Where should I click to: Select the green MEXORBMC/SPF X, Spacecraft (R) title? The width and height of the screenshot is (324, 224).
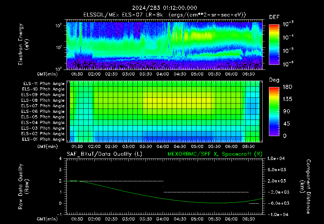coord(215,154)
